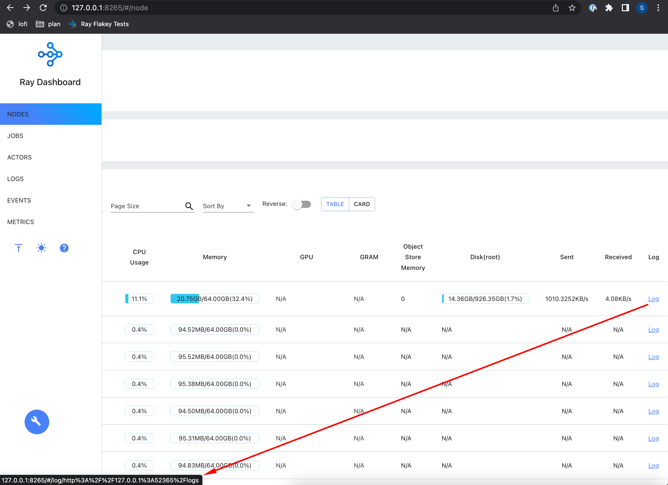Open METRICS in the sidebar
Viewport: 668px width, 485px height.
[x=51, y=221]
